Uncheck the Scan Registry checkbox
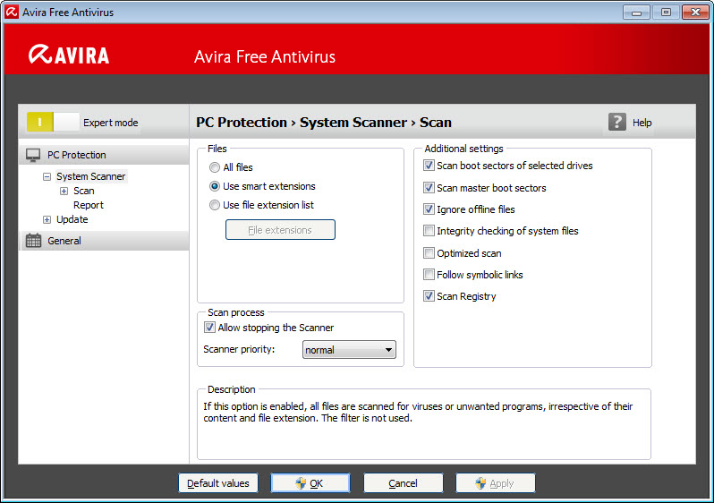 click(x=429, y=296)
